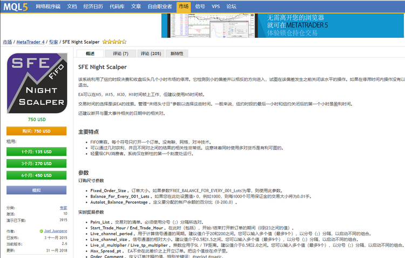This screenshot has height=258, width=405.
Task: Open the 经济日历 menu item
Action: click(93, 6)
